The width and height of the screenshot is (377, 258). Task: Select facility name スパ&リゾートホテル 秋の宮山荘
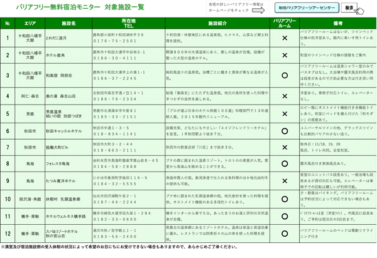pyautogui.click(x=62, y=234)
